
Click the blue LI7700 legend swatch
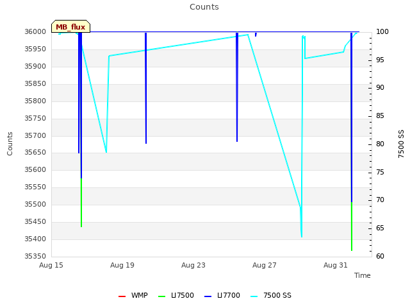tap(208, 296)
